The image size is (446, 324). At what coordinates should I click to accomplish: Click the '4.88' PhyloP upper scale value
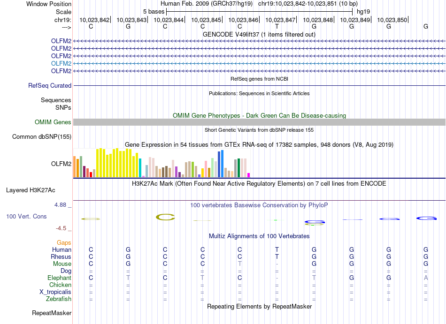click(x=60, y=205)
